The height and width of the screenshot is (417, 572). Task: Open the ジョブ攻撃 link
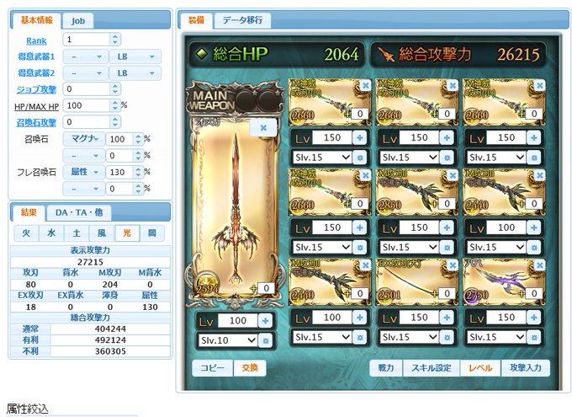[x=36, y=89]
